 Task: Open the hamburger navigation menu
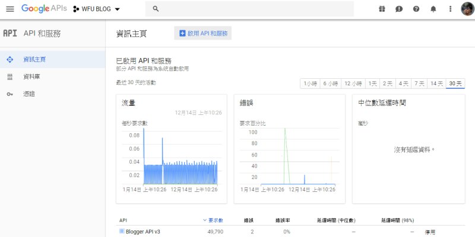10,9
